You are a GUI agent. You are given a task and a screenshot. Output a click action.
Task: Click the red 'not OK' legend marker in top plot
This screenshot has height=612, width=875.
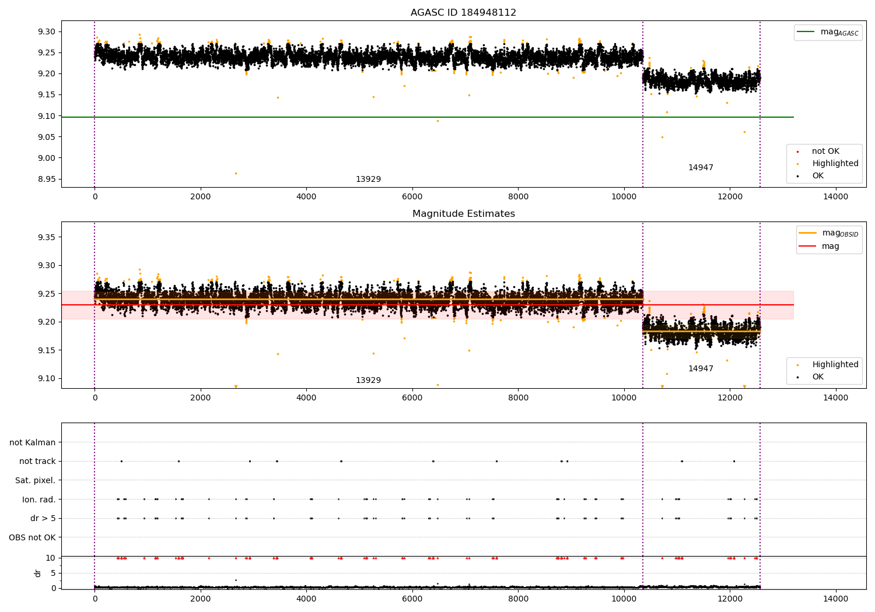click(797, 152)
